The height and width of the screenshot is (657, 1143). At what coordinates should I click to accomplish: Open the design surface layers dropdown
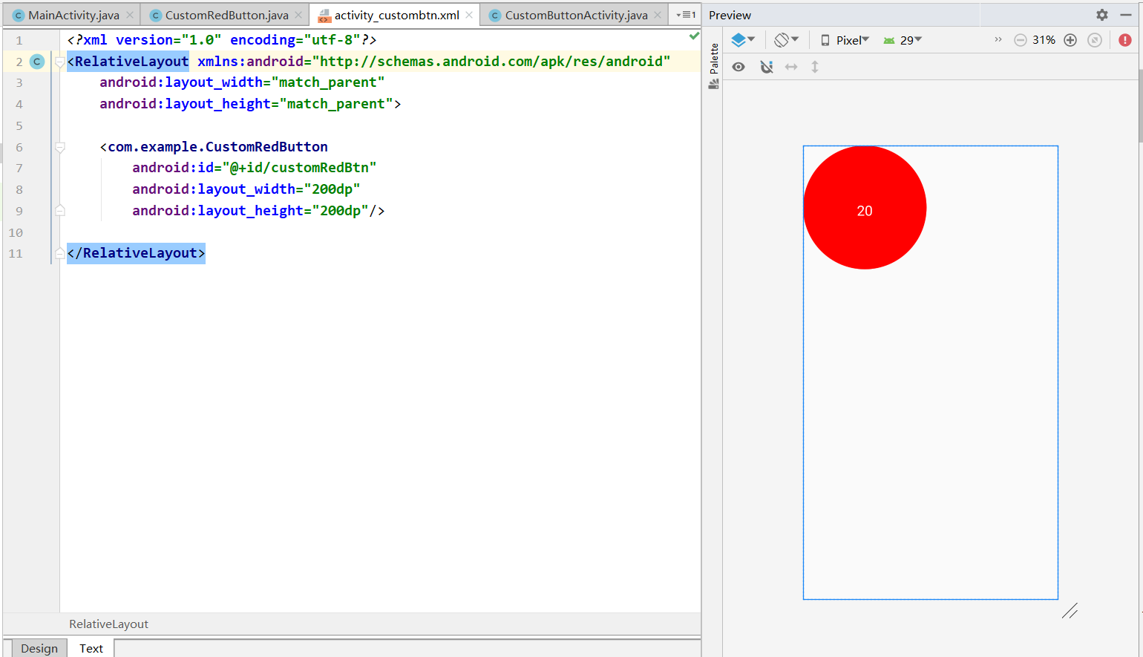tap(742, 40)
